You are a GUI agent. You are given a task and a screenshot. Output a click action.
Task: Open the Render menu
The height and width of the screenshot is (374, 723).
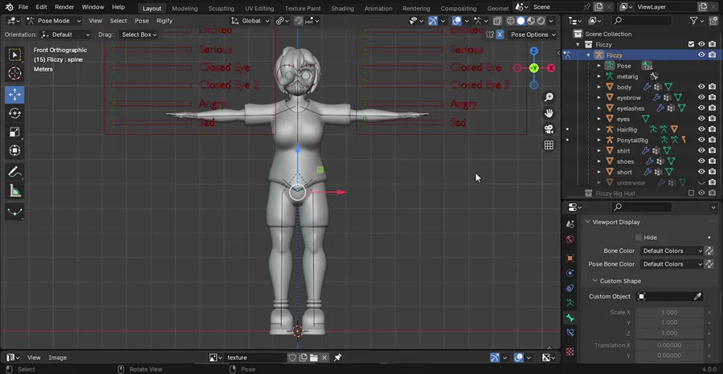pyautogui.click(x=64, y=7)
